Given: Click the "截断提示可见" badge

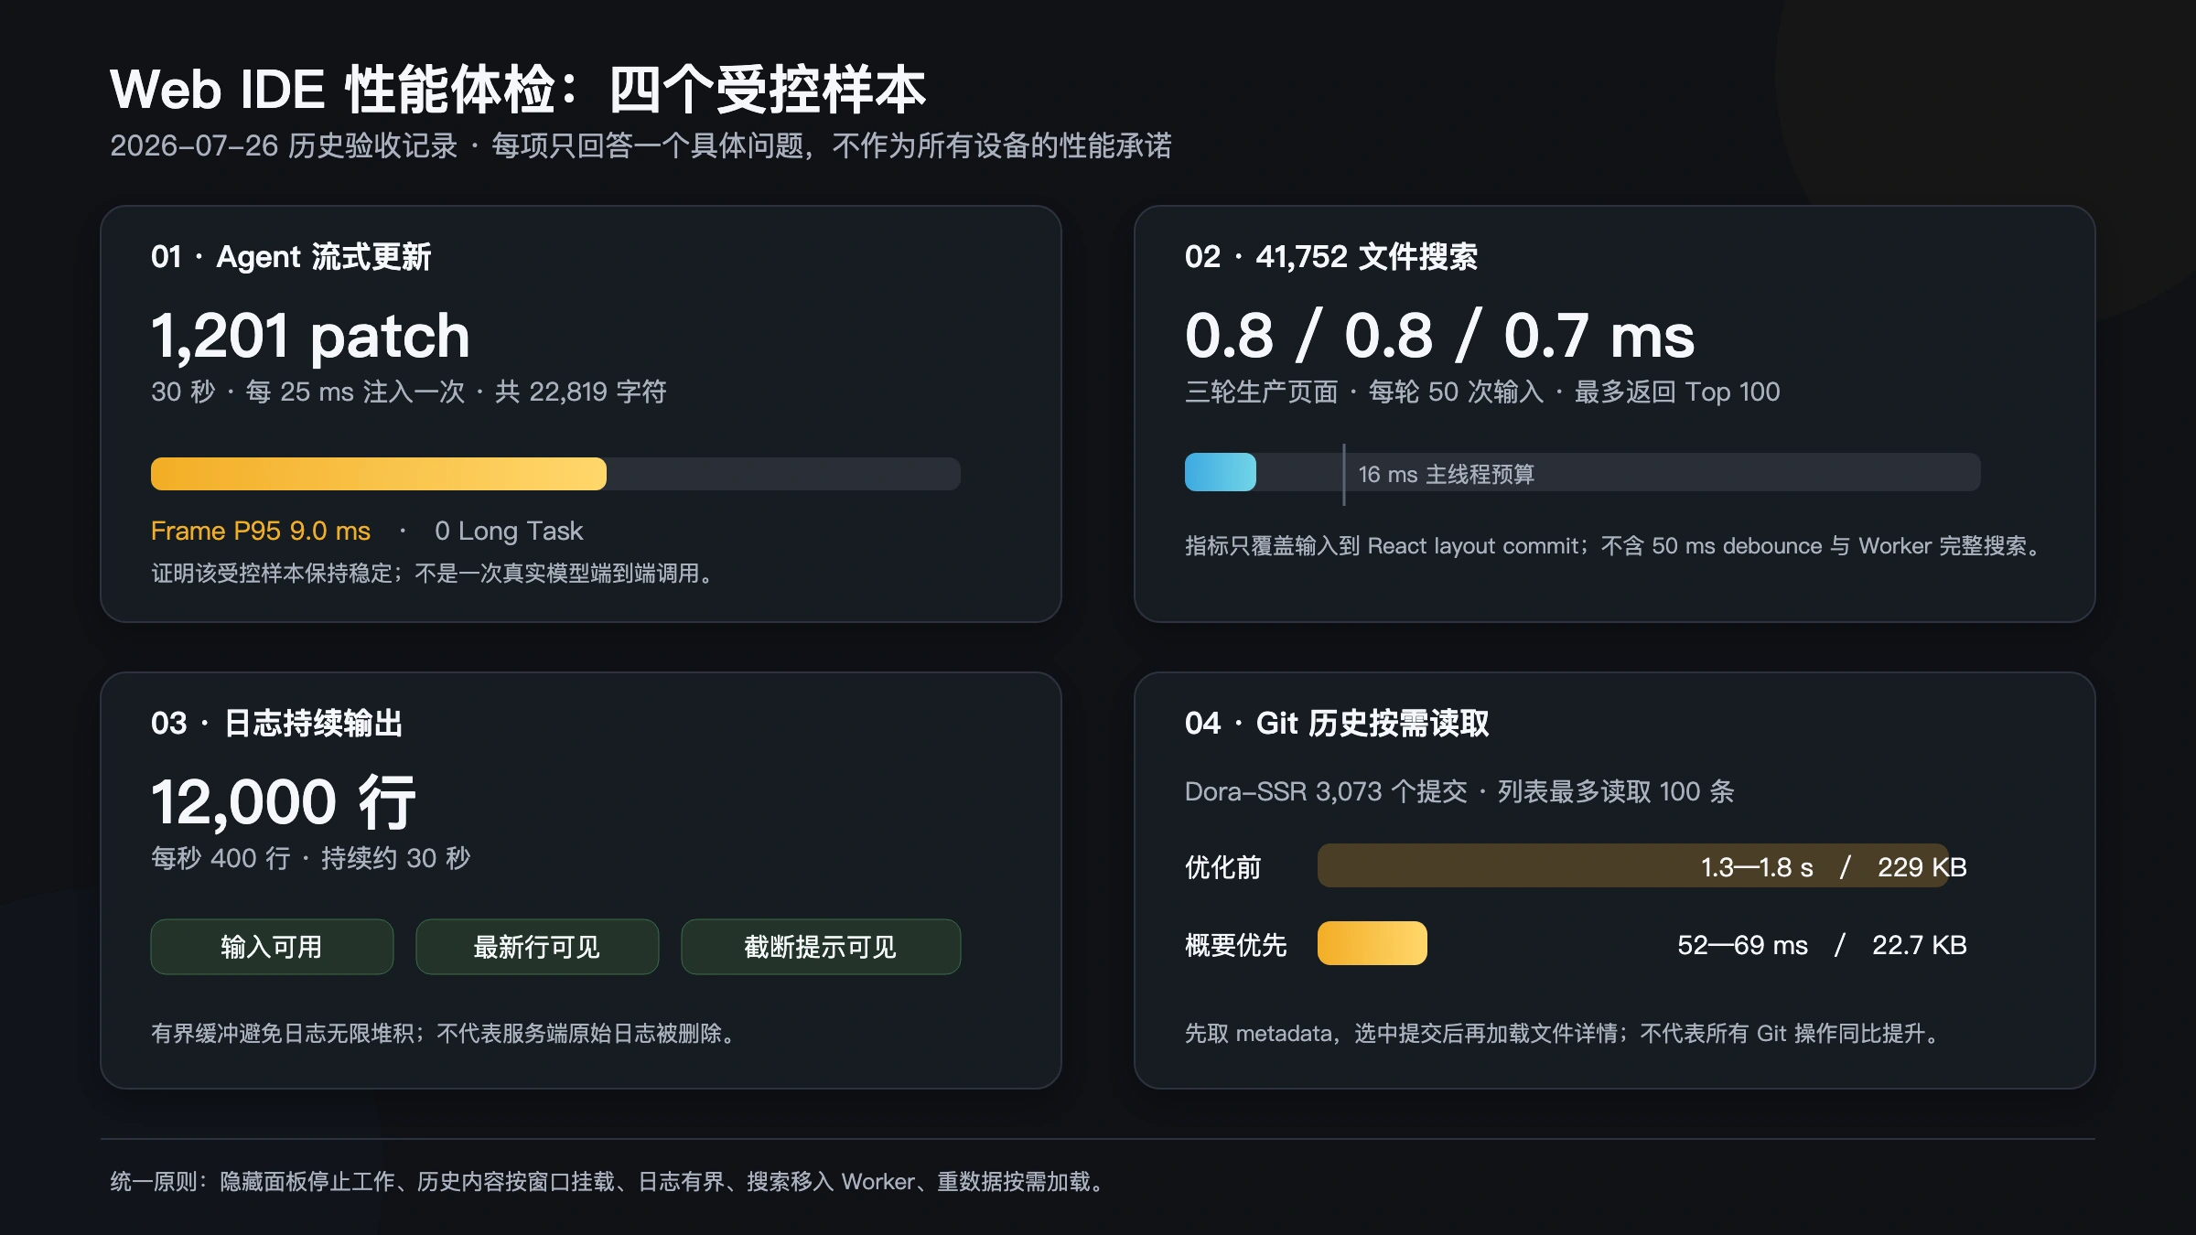Looking at the screenshot, I should [821, 947].
